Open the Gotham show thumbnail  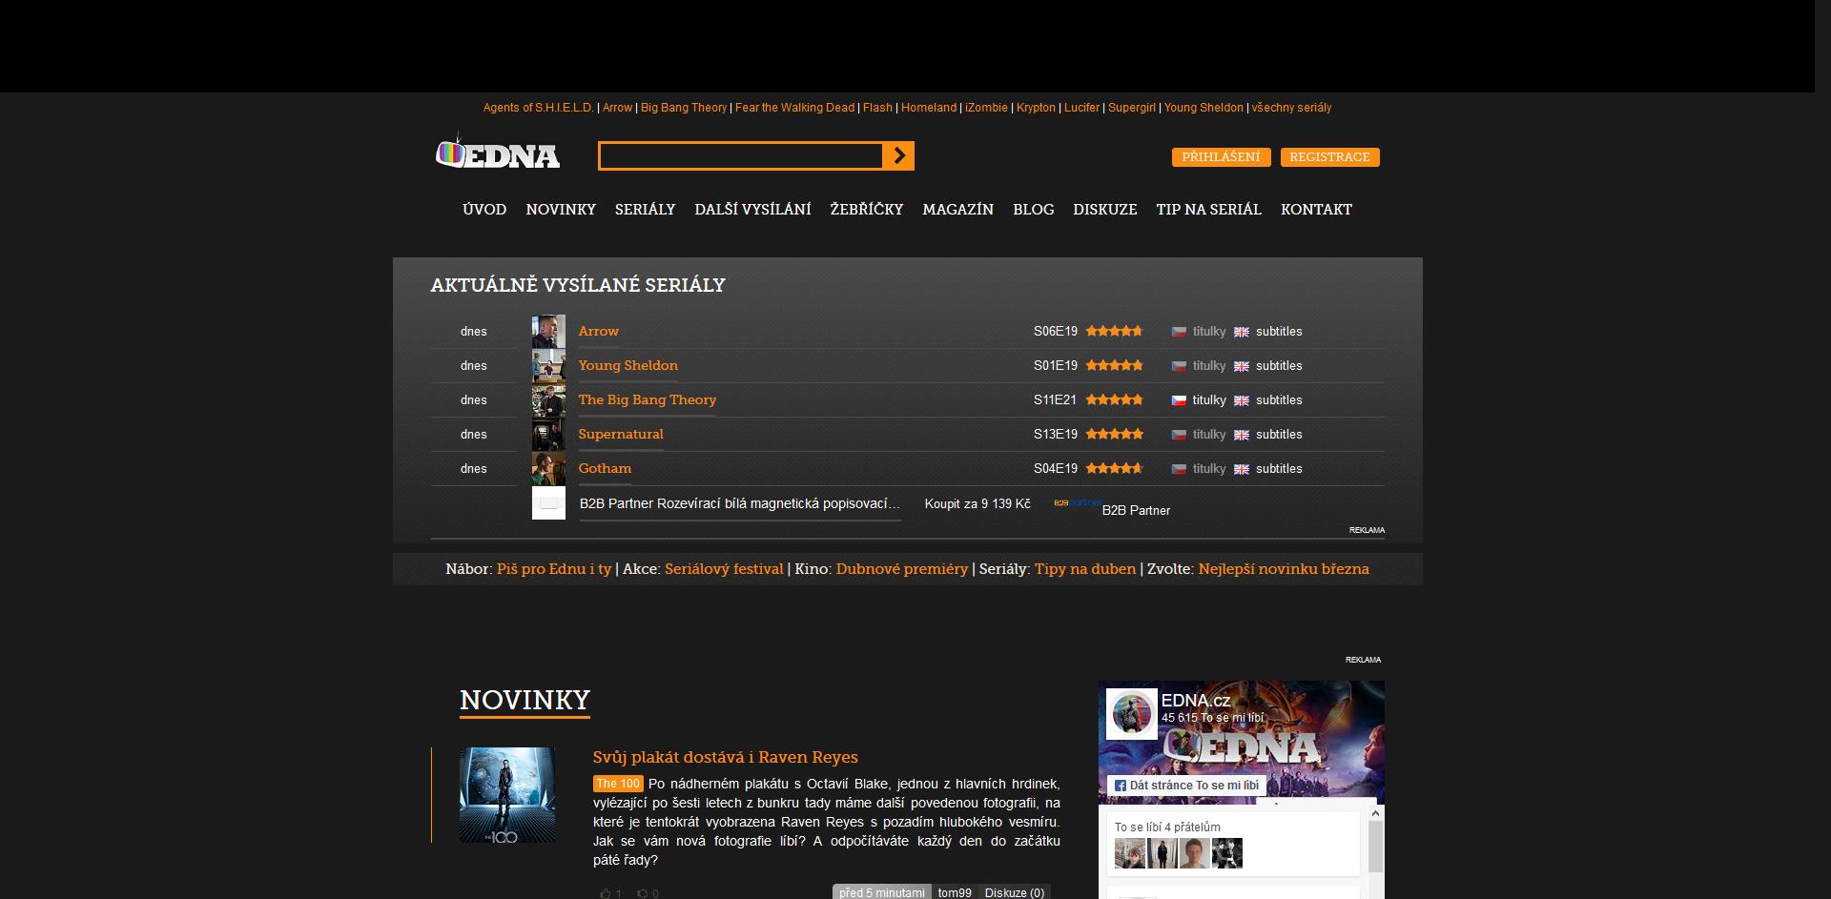coord(548,469)
